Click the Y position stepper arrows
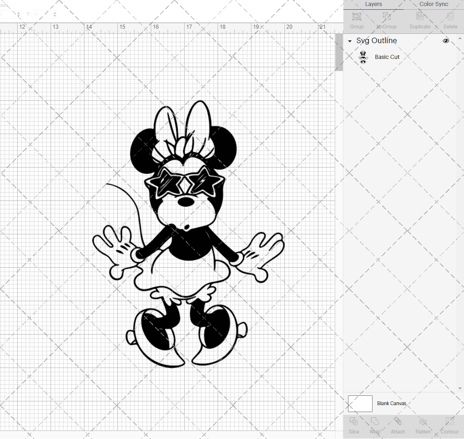Image resolution: width=464 pixels, height=439 pixels. pos(54,14)
